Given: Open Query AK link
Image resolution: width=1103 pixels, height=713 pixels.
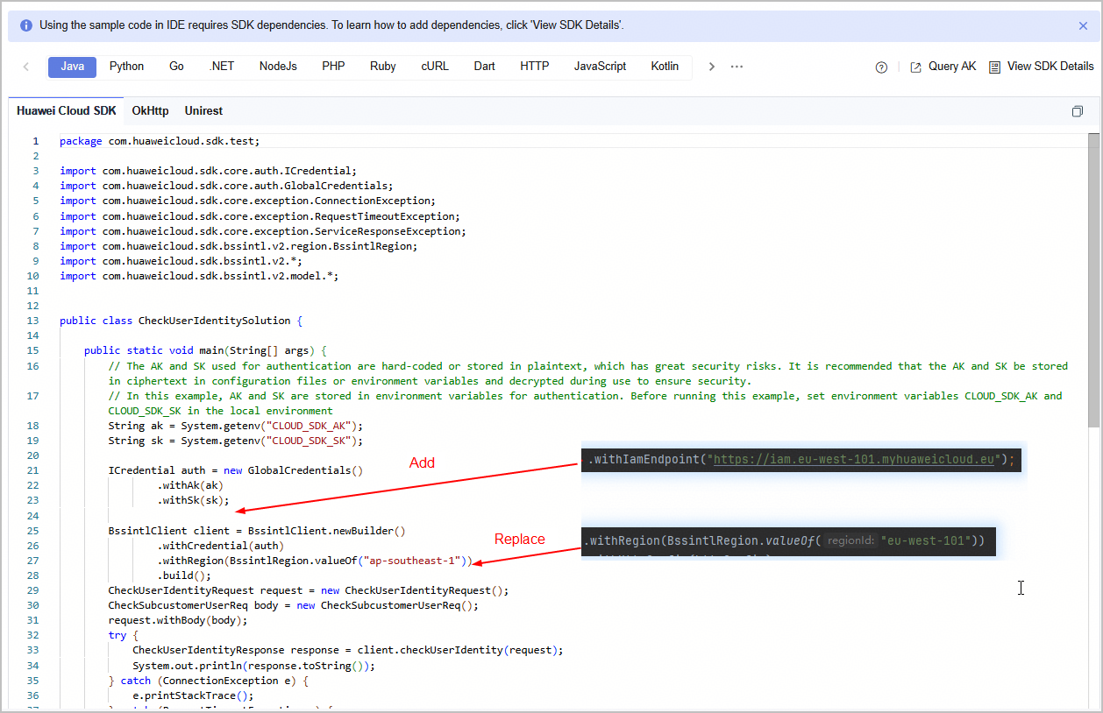Looking at the screenshot, I should [952, 67].
